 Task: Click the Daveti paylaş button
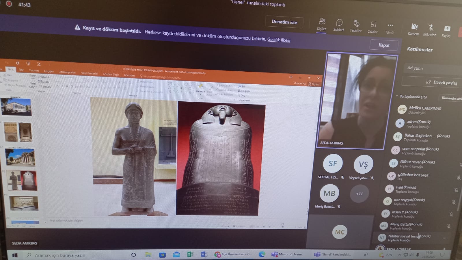[431, 82]
